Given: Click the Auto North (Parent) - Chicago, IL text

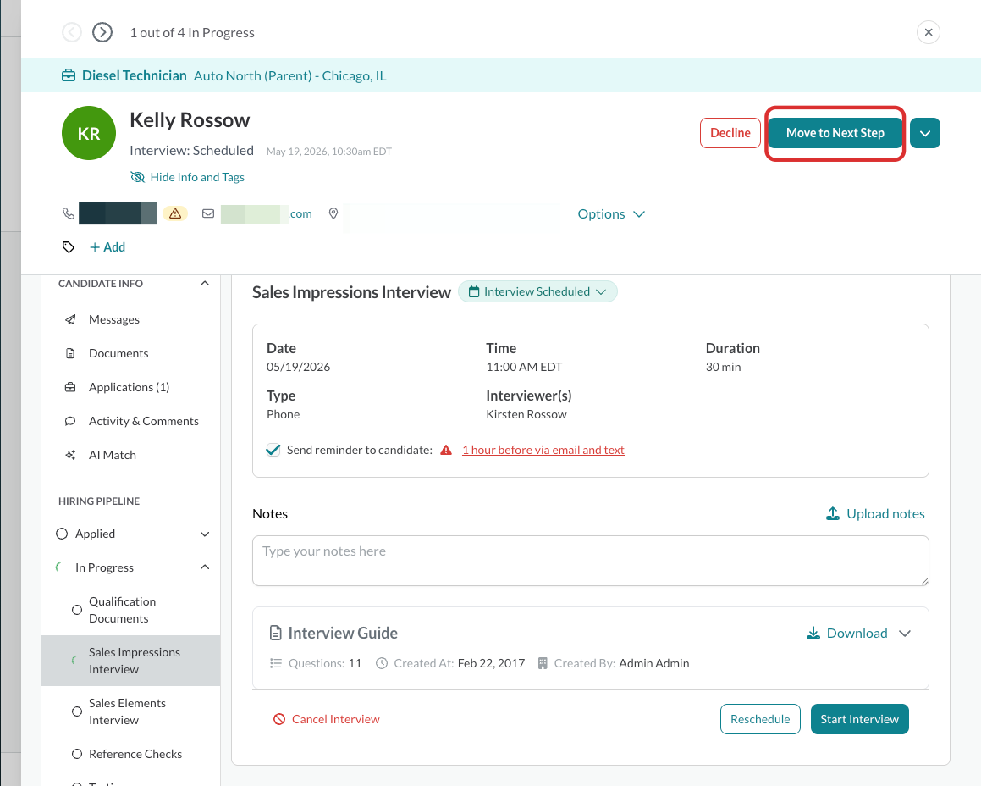Looking at the screenshot, I should point(289,75).
